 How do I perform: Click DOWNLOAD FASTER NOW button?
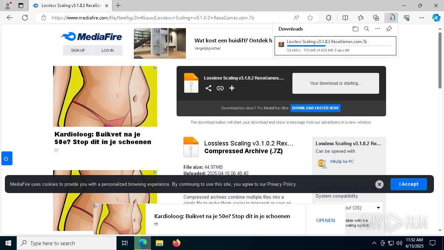click(315, 108)
